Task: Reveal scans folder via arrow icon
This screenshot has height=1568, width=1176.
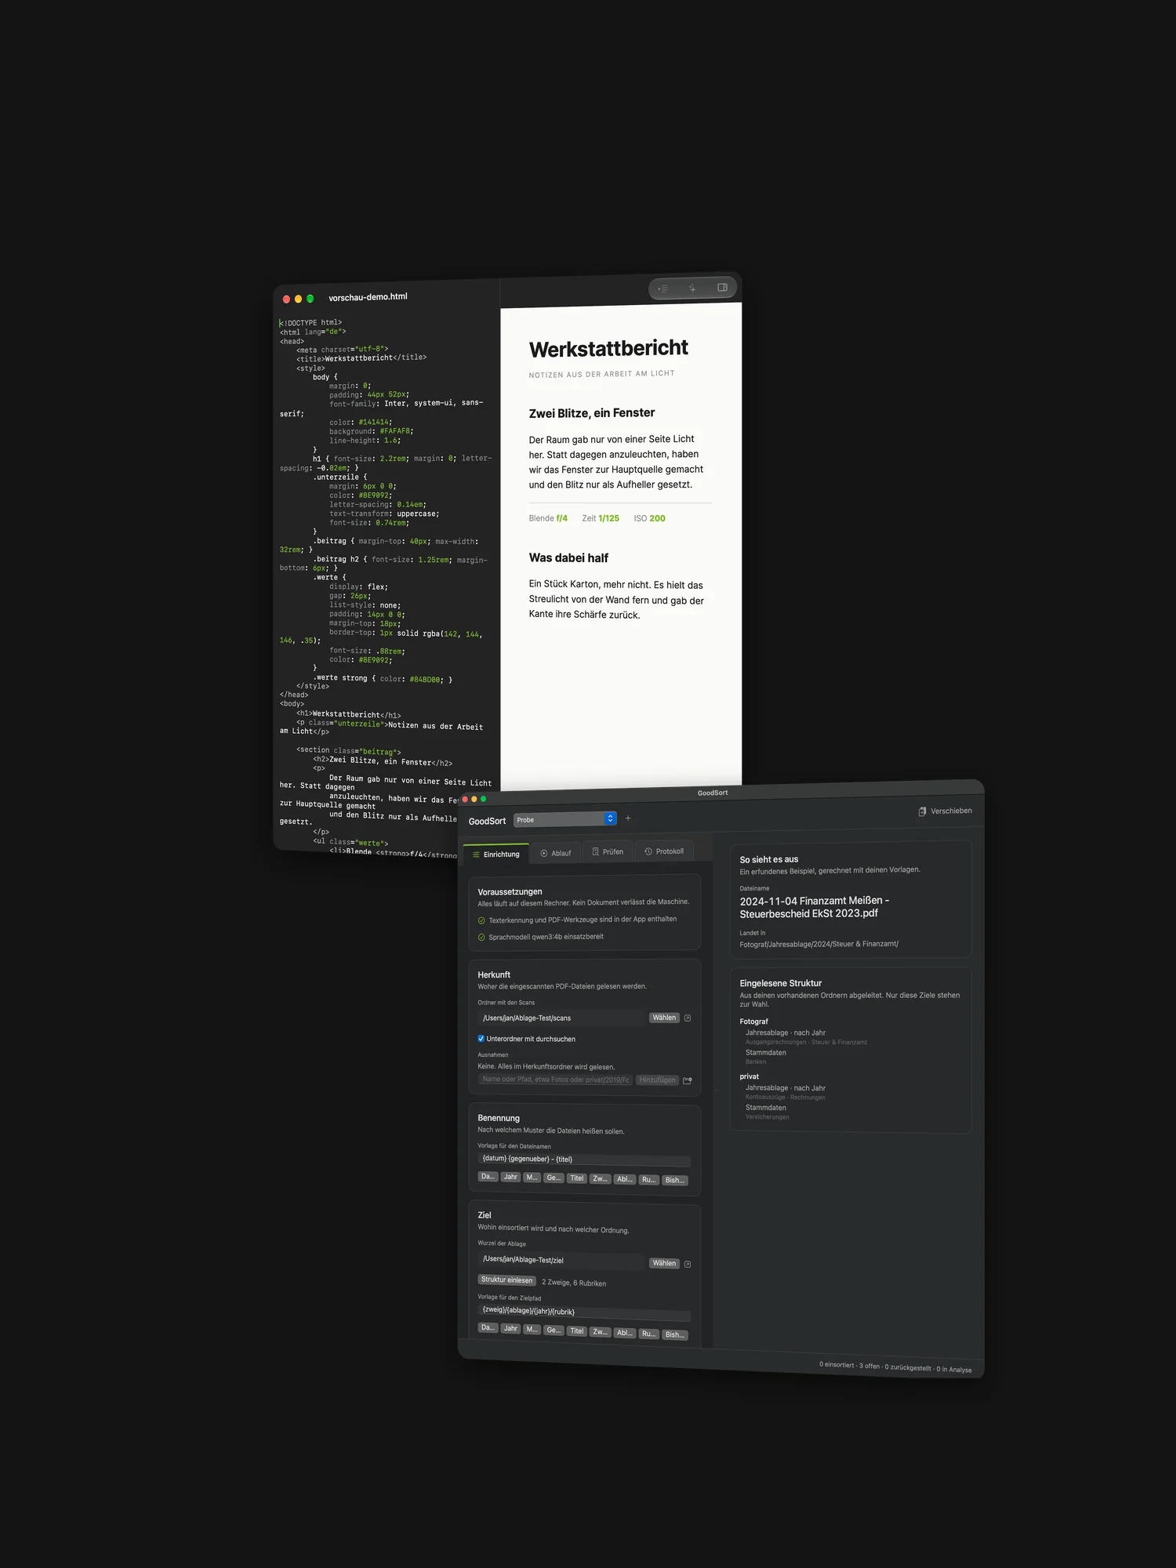Action: (688, 1018)
